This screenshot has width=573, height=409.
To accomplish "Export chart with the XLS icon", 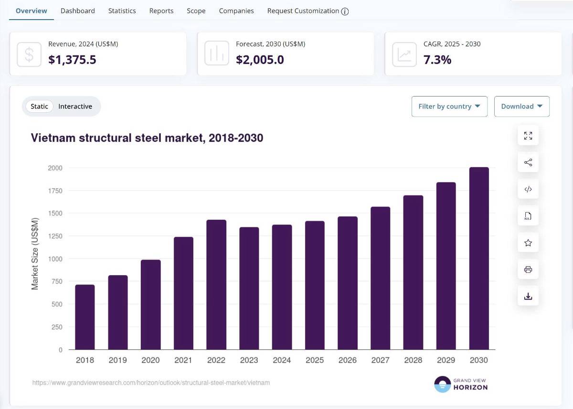I will (x=528, y=216).
